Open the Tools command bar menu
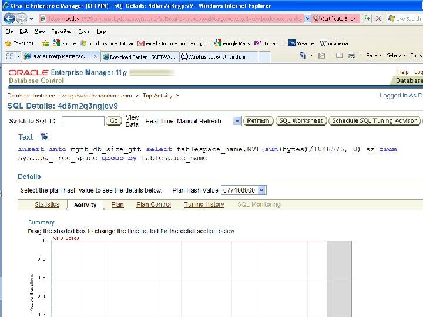Image resolution: width=423 pixels, height=317 pixels. pyautogui.click(x=417, y=56)
